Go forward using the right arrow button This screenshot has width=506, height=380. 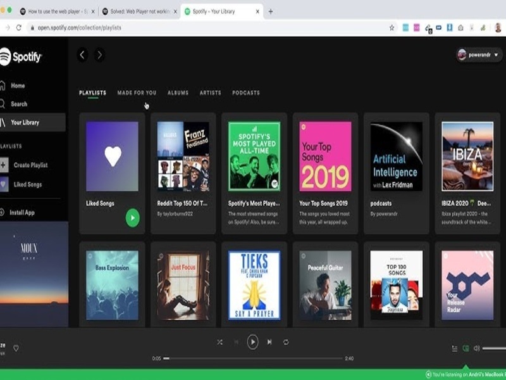pos(99,55)
